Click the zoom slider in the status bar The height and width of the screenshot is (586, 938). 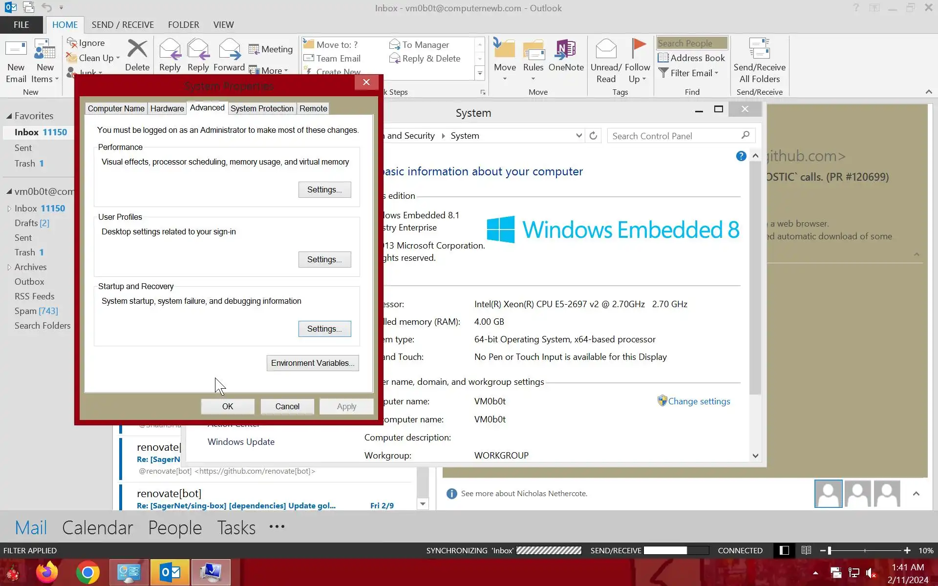pyautogui.click(x=830, y=550)
